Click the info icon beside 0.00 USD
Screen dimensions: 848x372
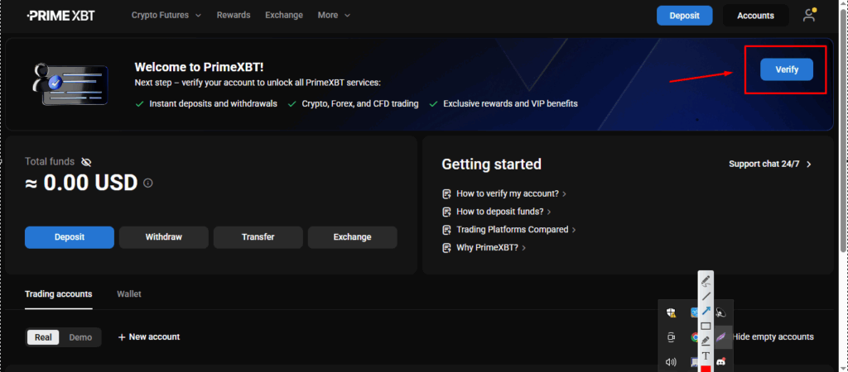click(x=148, y=183)
